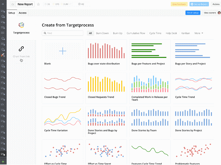Click the Set up Report button
The height and width of the screenshot is (165, 221).
click(199, 4)
